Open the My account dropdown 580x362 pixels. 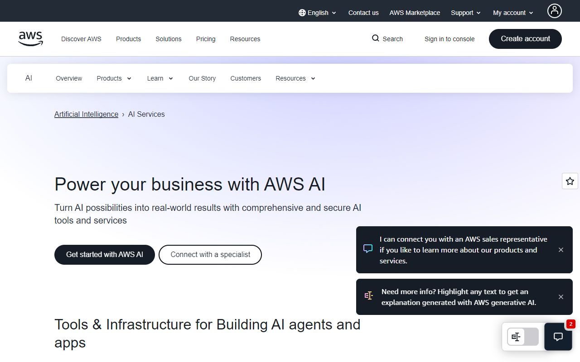[x=512, y=13]
